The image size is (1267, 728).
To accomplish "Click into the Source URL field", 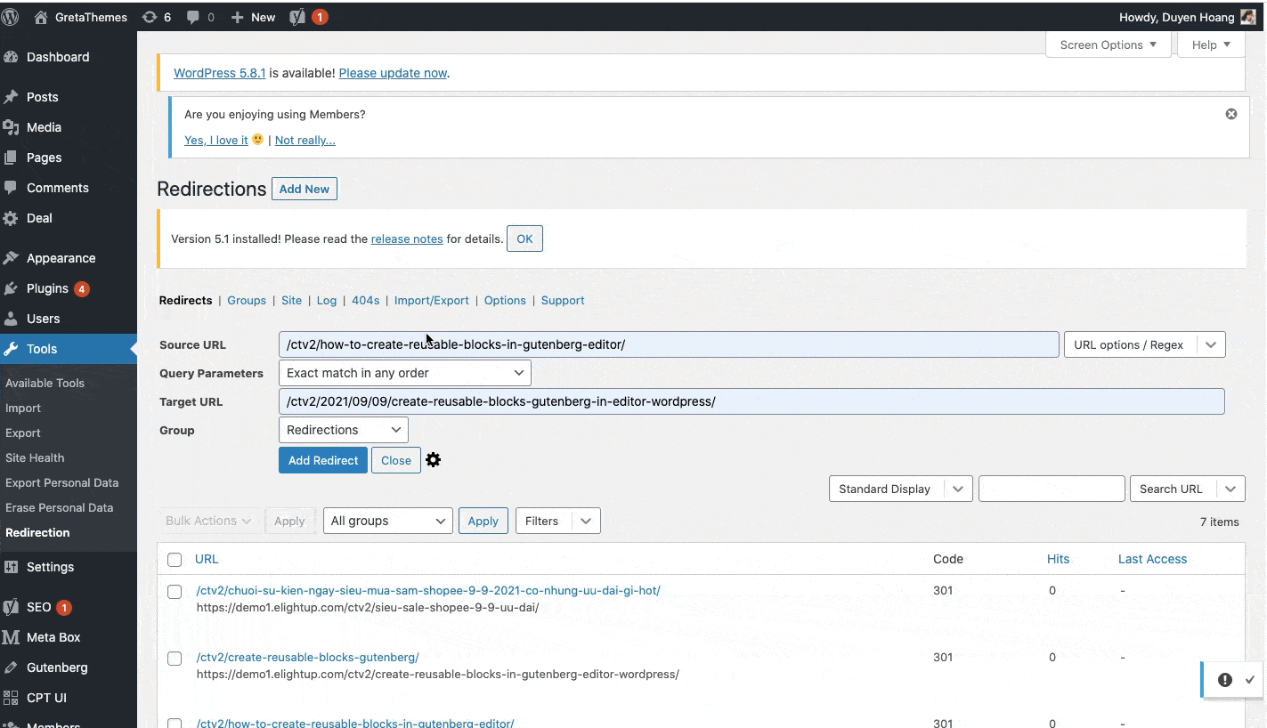I will click(x=669, y=344).
